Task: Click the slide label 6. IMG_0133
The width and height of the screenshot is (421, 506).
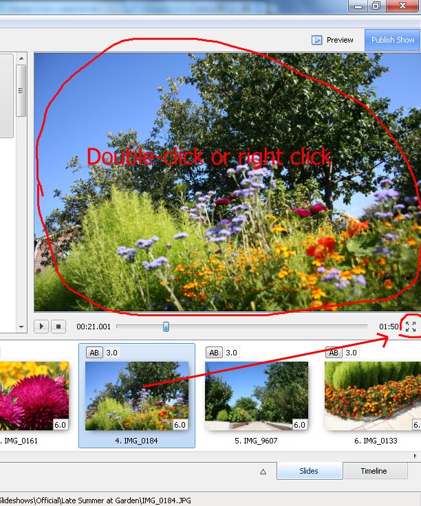Action: [x=376, y=441]
